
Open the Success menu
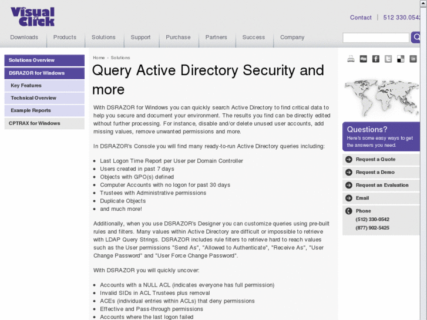(254, 38)
